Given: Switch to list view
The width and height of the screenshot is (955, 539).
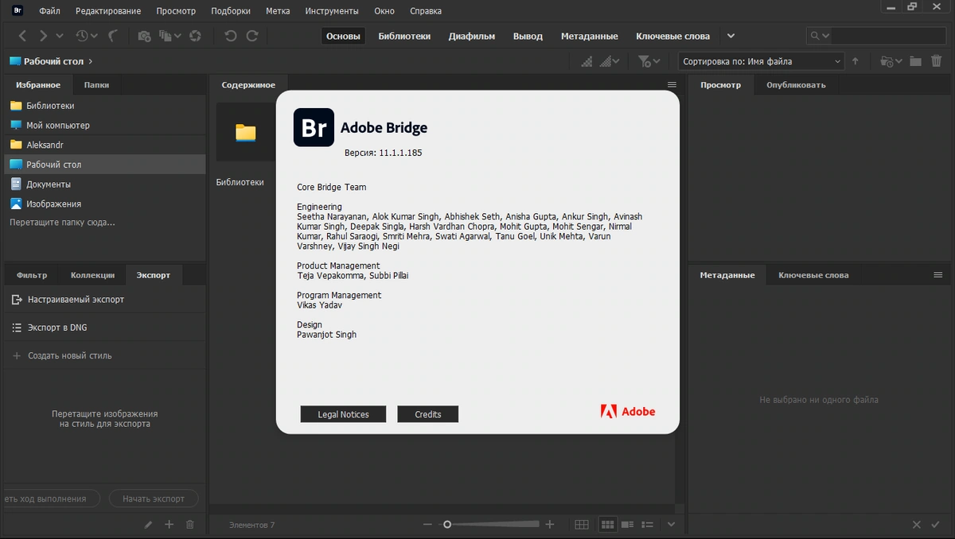Looking at the screenshot, I should click(648, 525).
